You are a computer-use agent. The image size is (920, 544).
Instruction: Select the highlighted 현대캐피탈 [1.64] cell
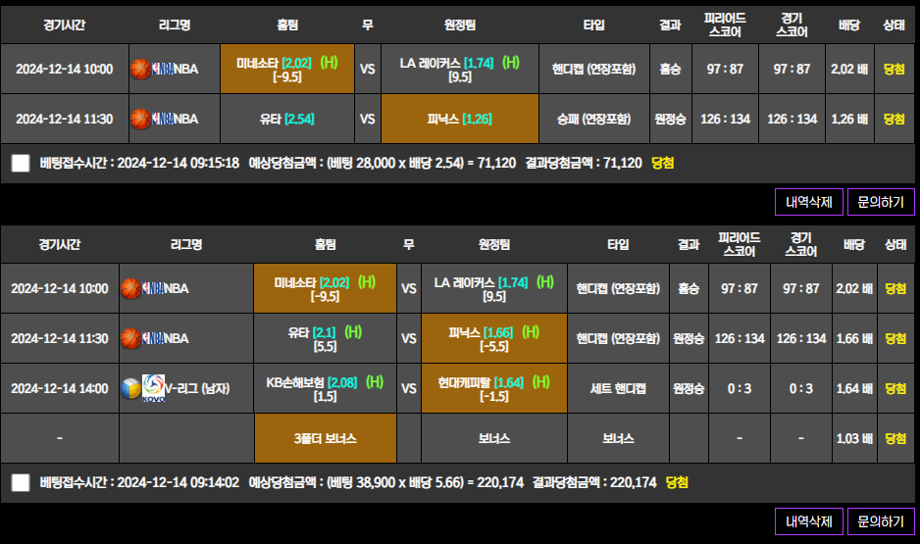[x=493, y=388]
